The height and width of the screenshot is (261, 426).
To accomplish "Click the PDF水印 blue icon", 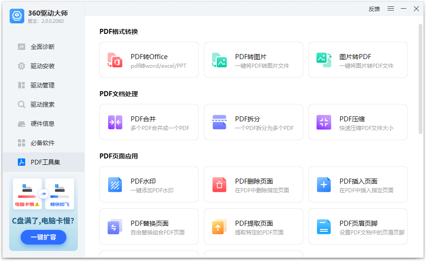I will pos(115,185).
